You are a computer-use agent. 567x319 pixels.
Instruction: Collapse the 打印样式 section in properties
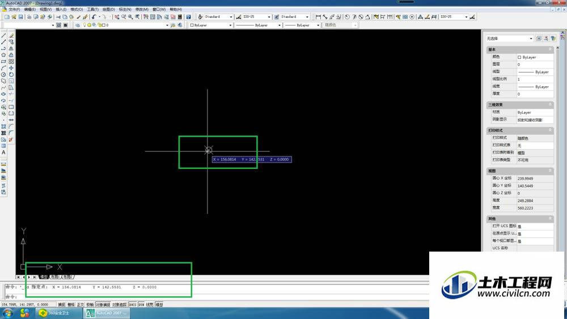click(x=550, y=130)
